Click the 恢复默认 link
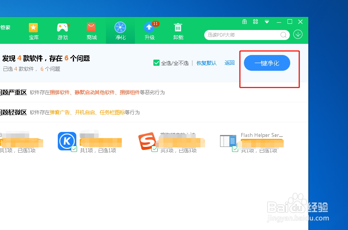The height and width of the screenshot is (230, 348). (x=207, y=63)
